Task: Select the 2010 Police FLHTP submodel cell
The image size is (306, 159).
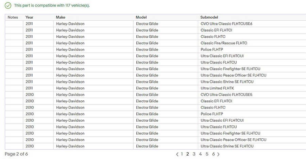Action: coord(212,114)
